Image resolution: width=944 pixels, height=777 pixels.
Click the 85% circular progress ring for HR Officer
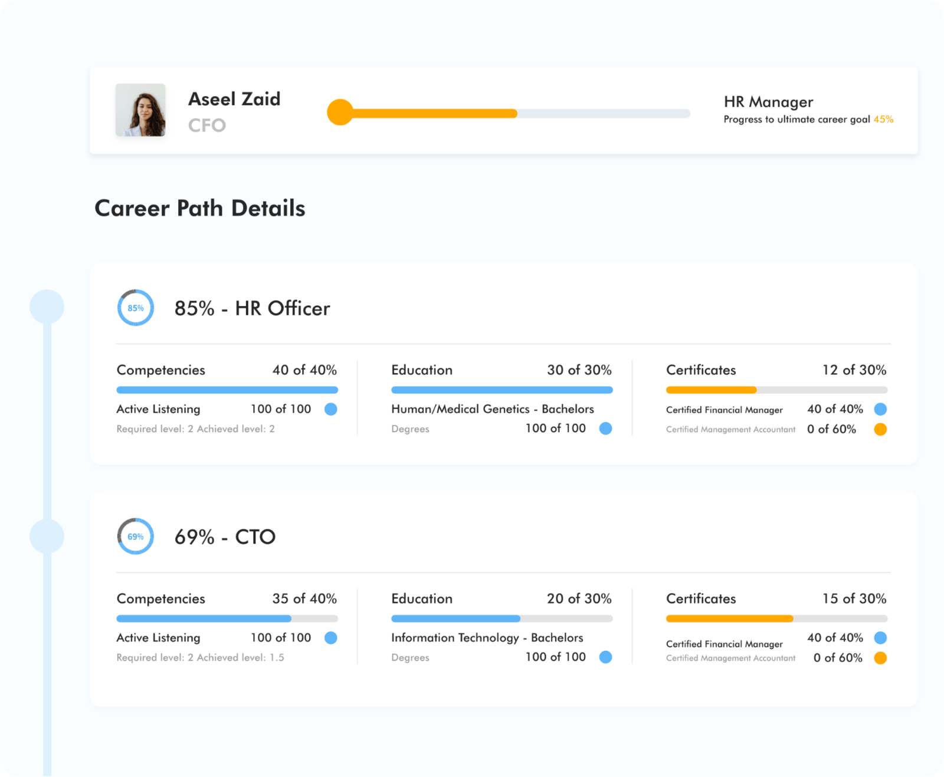pyautogui.click(x=135, y=307)
